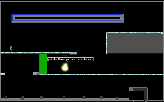Click the large grey rectangular room
The width and height of the screenshot is (164, 102).
[135, 43]
